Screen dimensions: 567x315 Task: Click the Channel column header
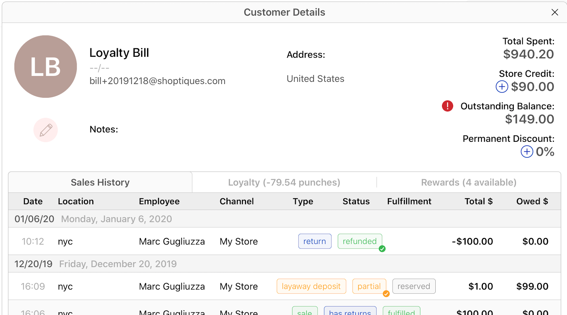pyautogui.click(x=237, y=201)
